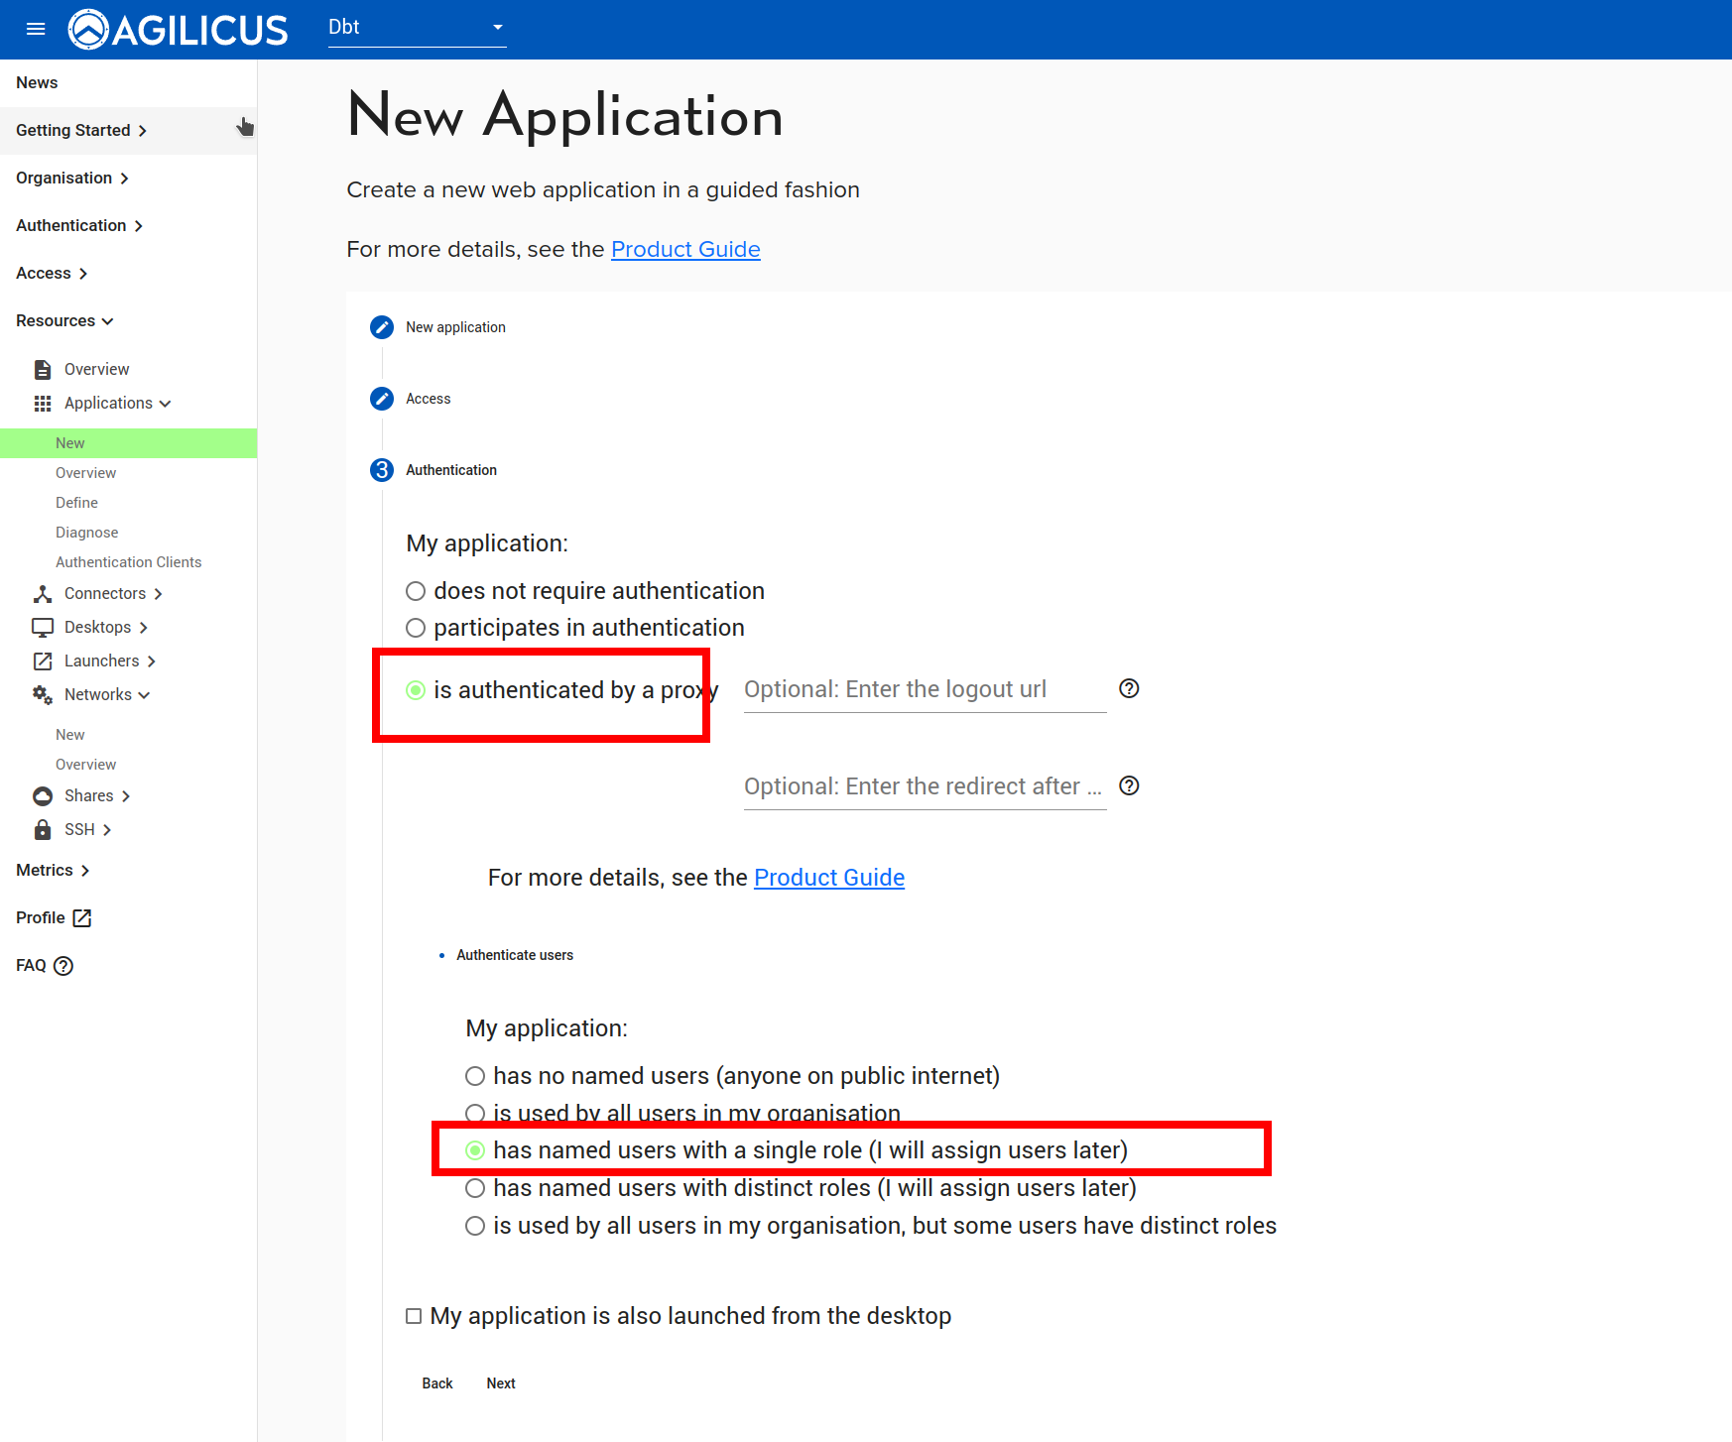Viewport: 1732px width, 1442px height.
Task: Click the SSH lock icon
Action: [43, 830]
